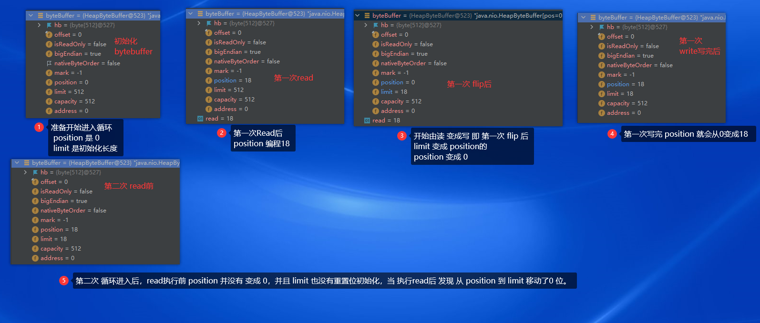The height and width of the screenshot is (323, 760).
Task: Click position field icon in 第一次 flip后 panel
Action: (376, 82)
